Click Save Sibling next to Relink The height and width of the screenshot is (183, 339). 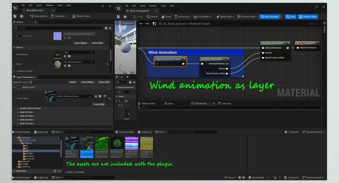click(x=87, y=82)
